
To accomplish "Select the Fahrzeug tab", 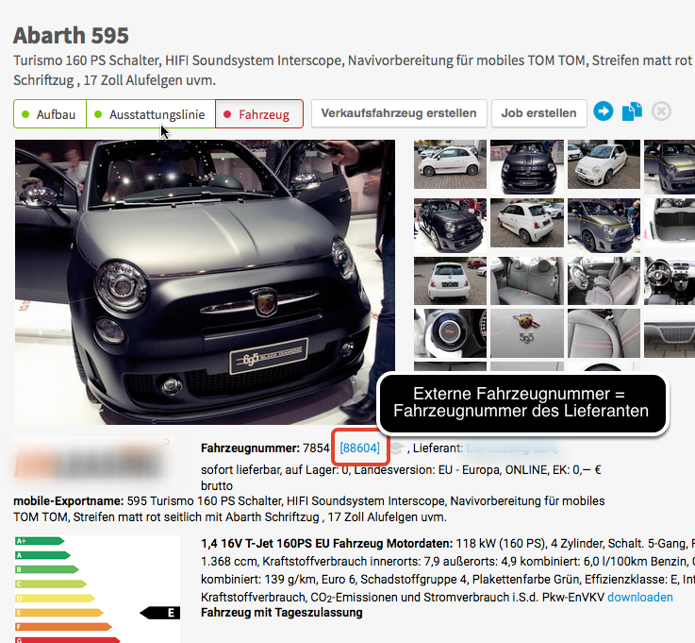I will pyautogui.click(x=258, y=114).
